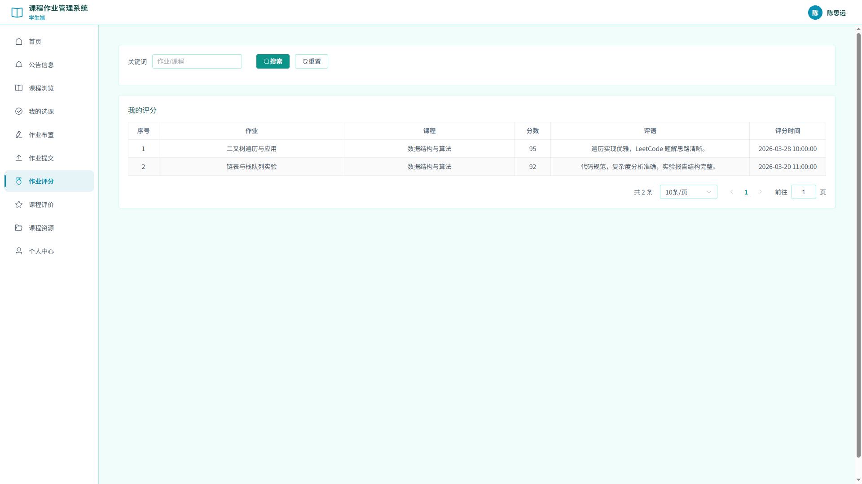Open the 10条/页 page size dropdown
The image size is (862, 484).
coord(688,192)
